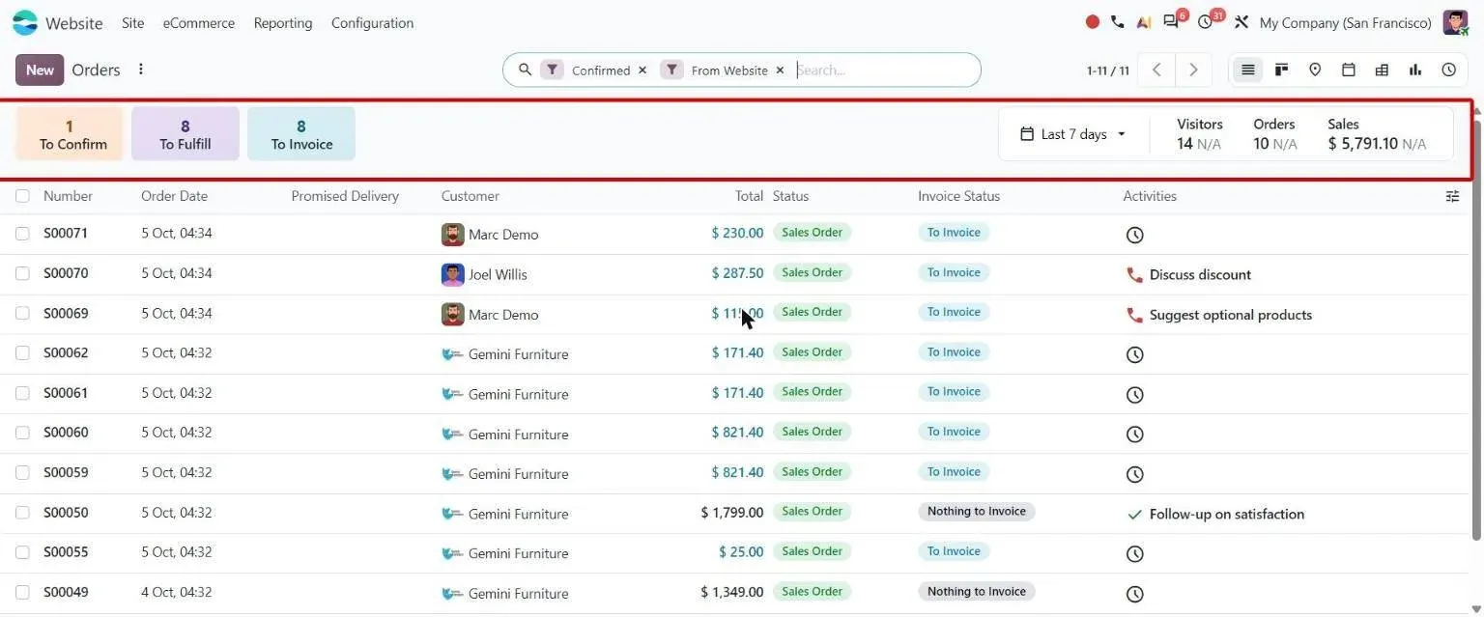This screenshot has height=617, width=1484.
Task: Switch to kanban view
Action: coord(1282,70)
